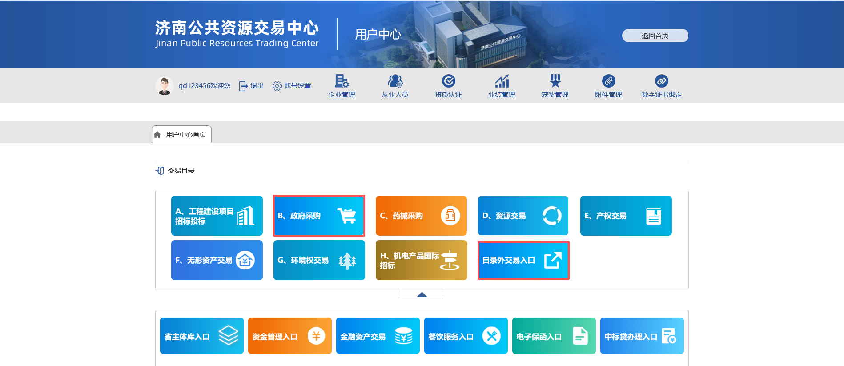Collapse the 交易目录 panel using up arrow
The height and width of the screenshot is (366, 844).
pyautogui.click(x=422, y=294)
